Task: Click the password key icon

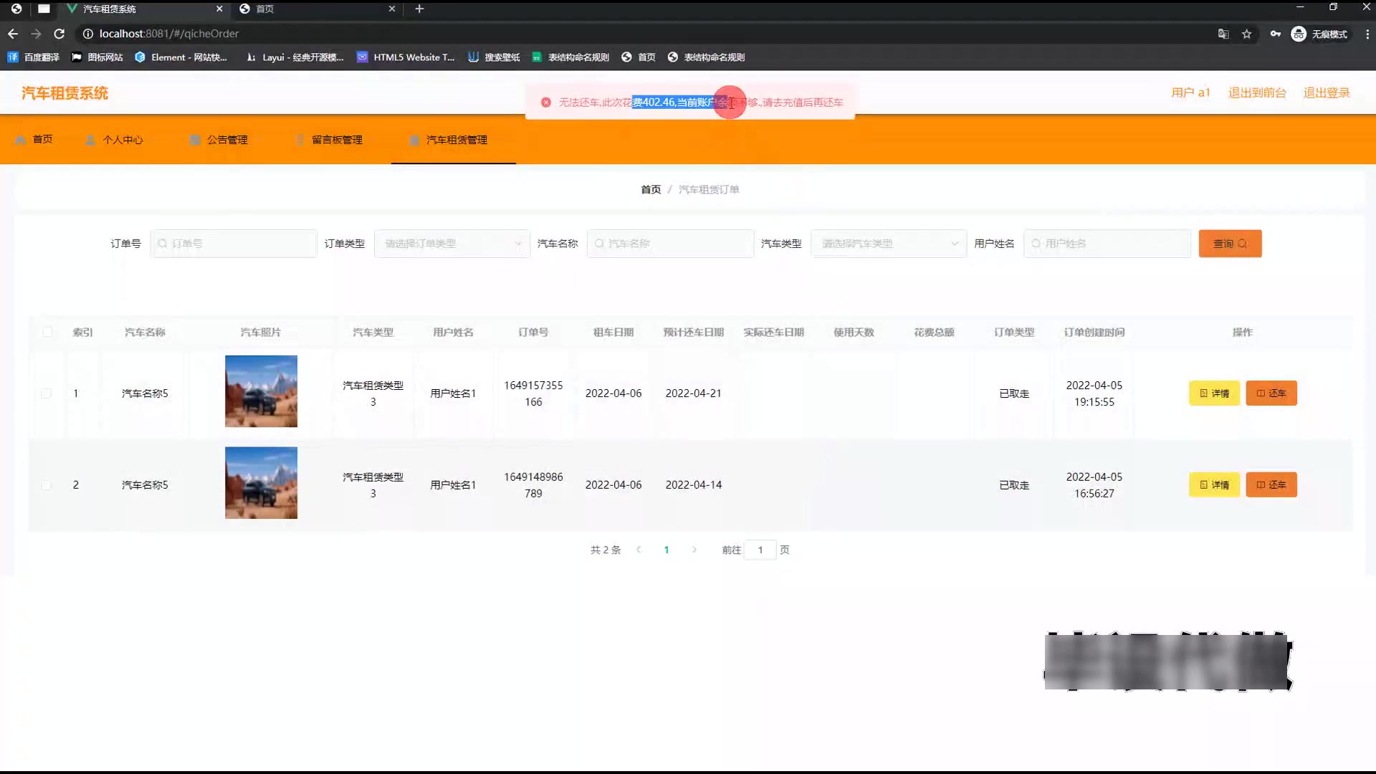Action: pyautogui.click(x=1276, y=34)
